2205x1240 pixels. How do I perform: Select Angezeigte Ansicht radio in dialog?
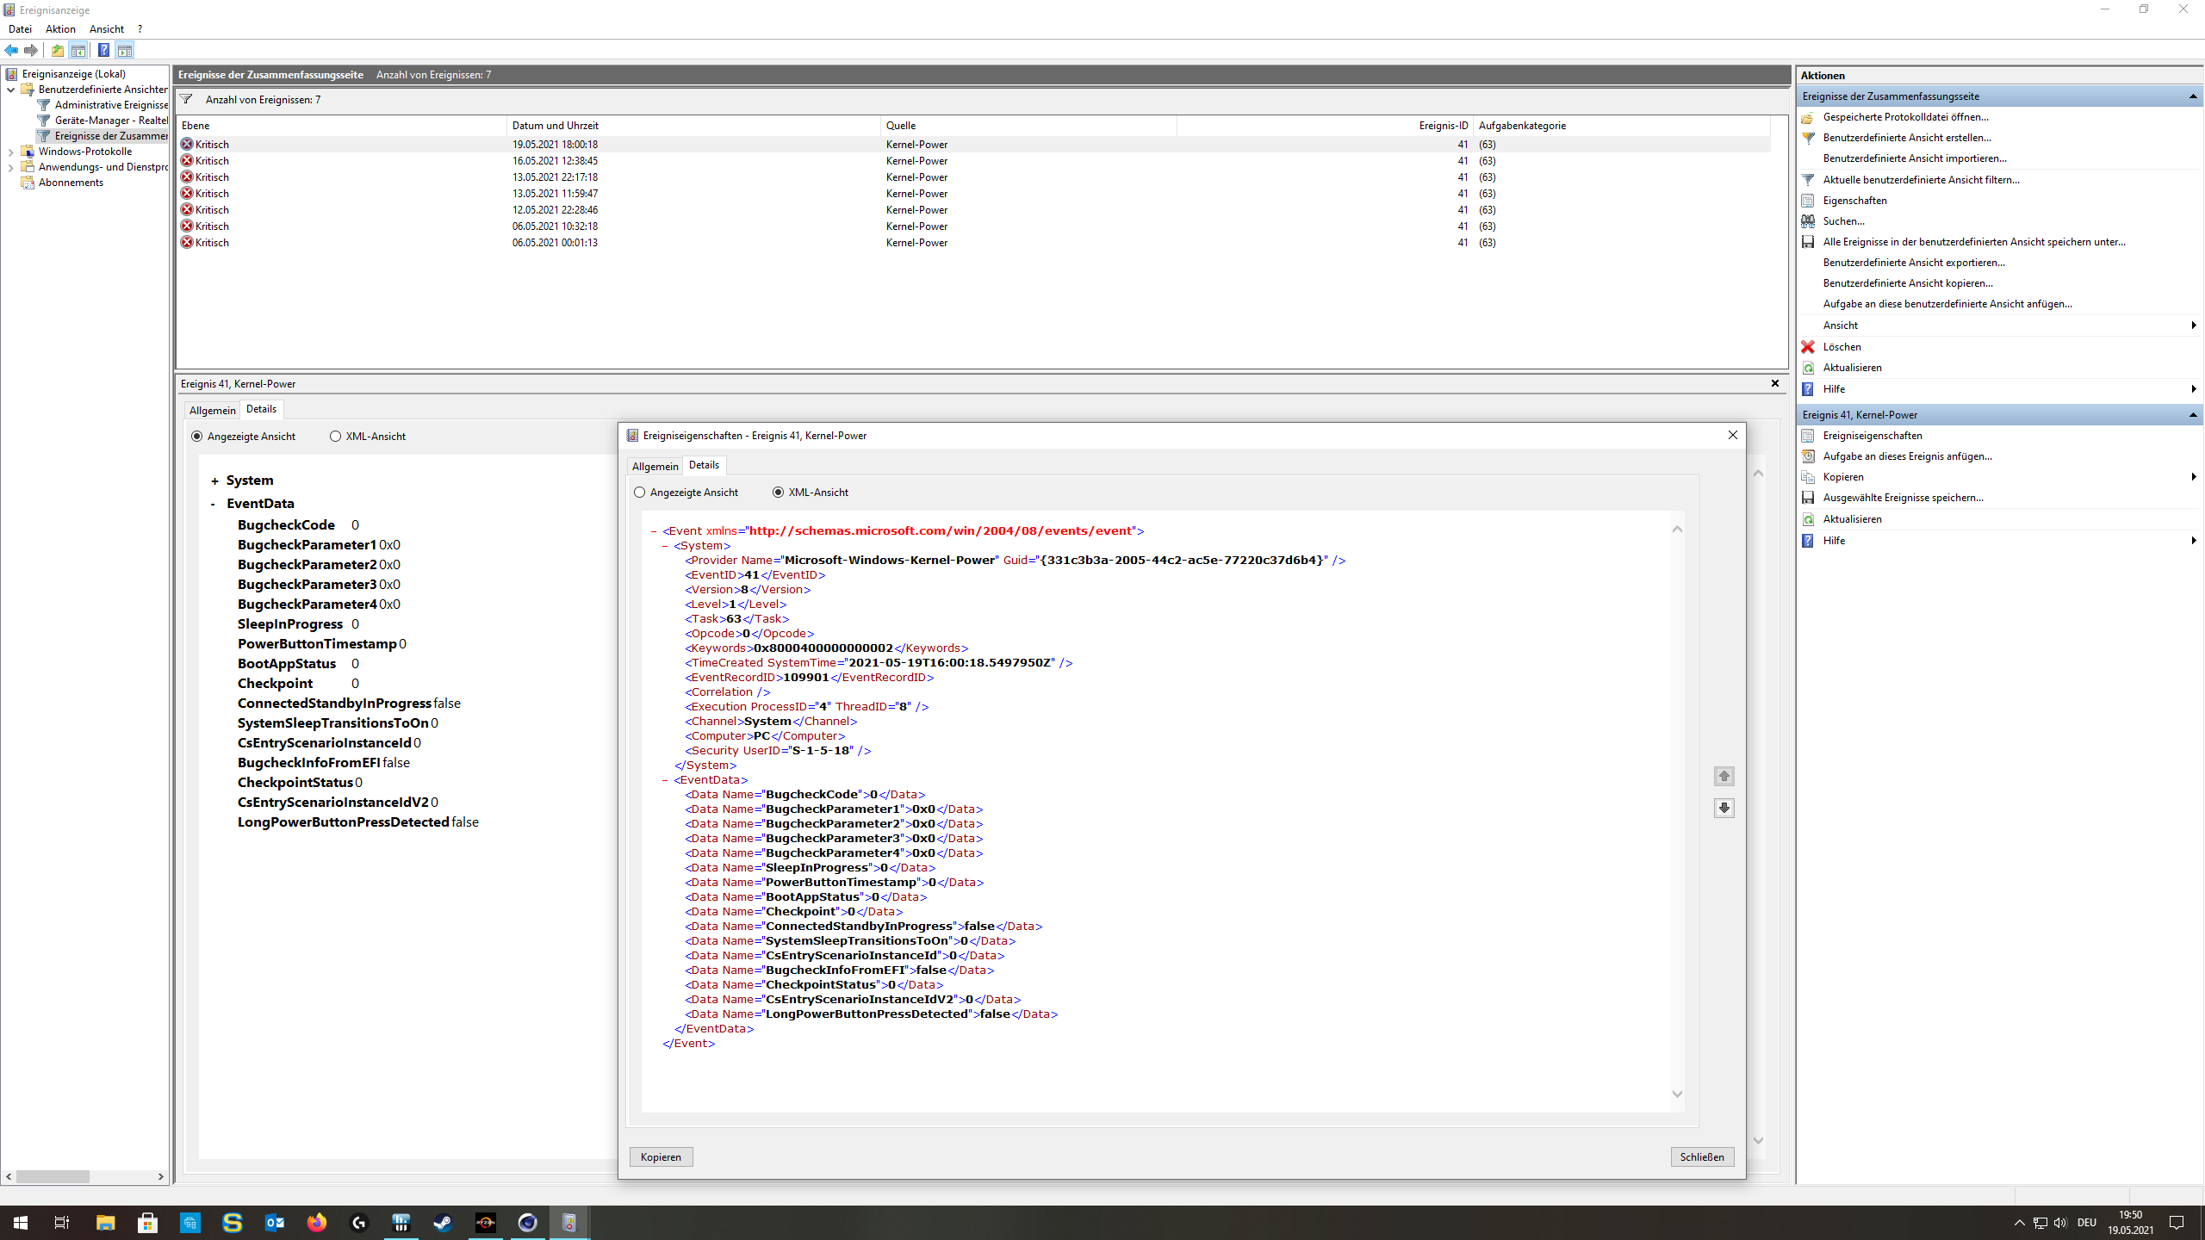click(639, 493)
